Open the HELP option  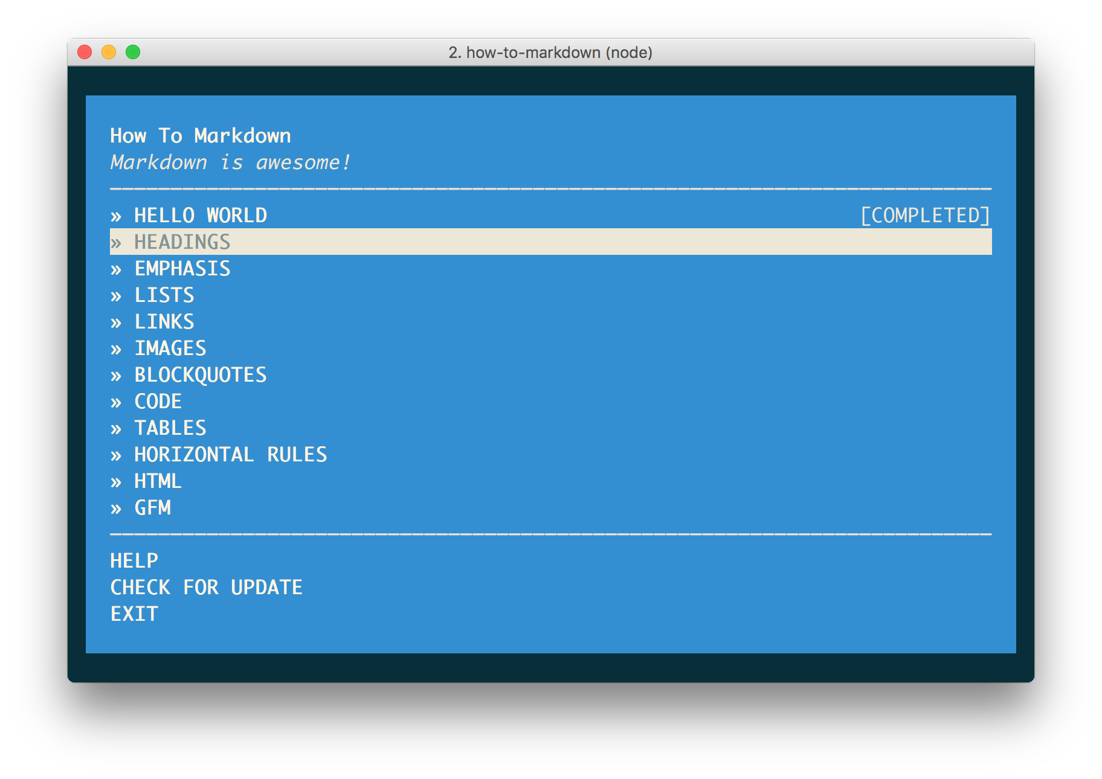coord(134,561)
